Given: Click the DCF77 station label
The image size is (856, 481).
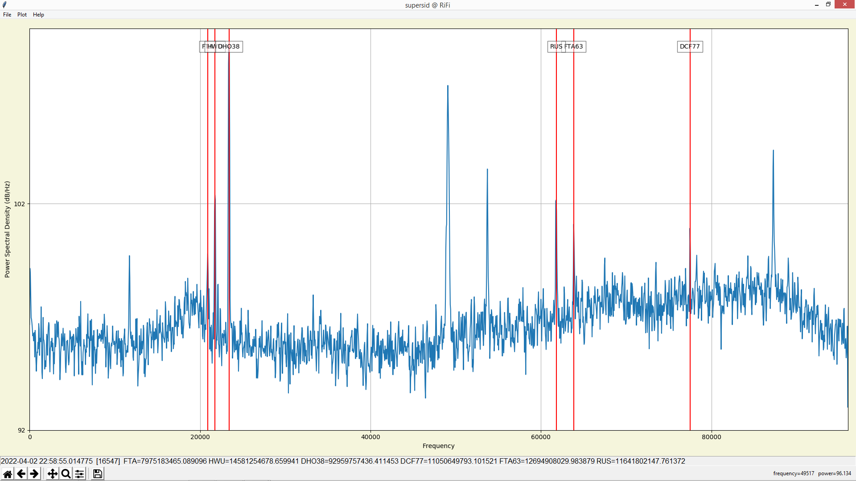Looking at the screenshot, I should [x=690, y=46].
